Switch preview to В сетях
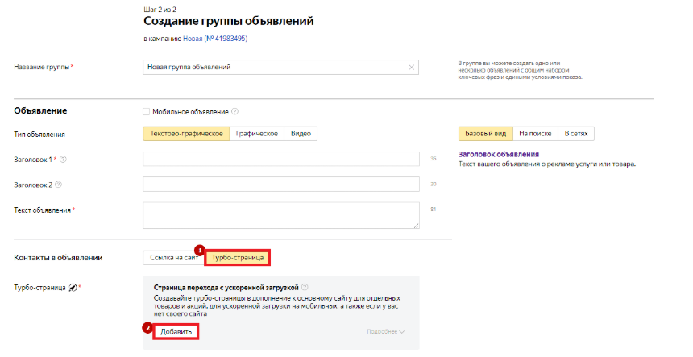This screenshot has height=357, width=693. [x=576, y=134]
